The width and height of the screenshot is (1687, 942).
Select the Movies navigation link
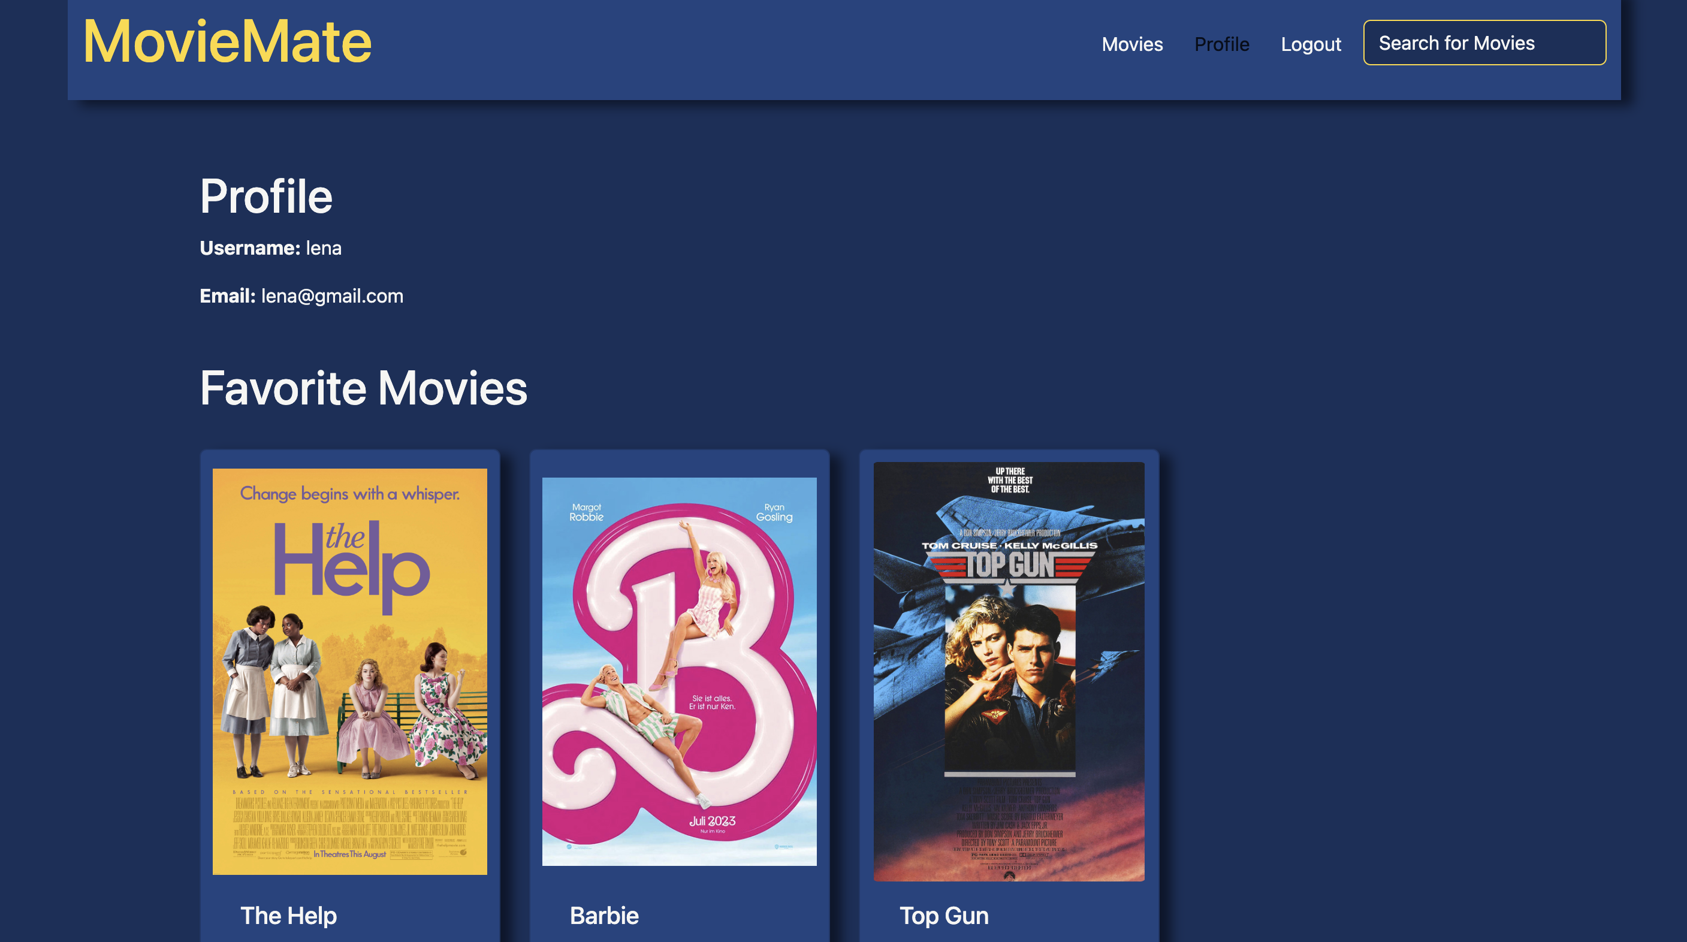(1132, 44)
